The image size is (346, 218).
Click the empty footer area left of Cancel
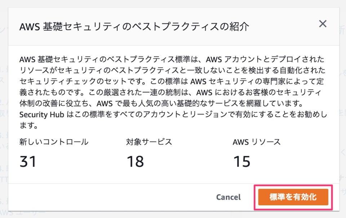tap(108, 197)
